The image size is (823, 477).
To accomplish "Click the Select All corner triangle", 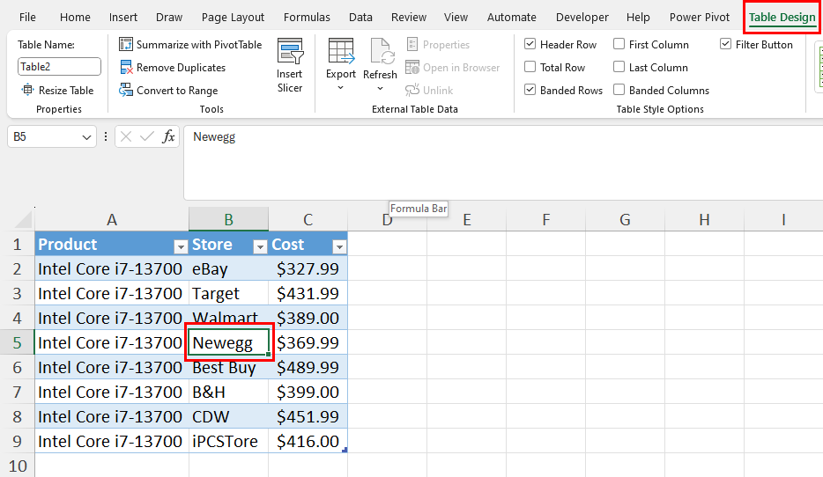I will click(24, 220).
